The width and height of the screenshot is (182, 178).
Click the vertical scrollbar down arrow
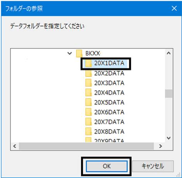click(x=169, y=138)
